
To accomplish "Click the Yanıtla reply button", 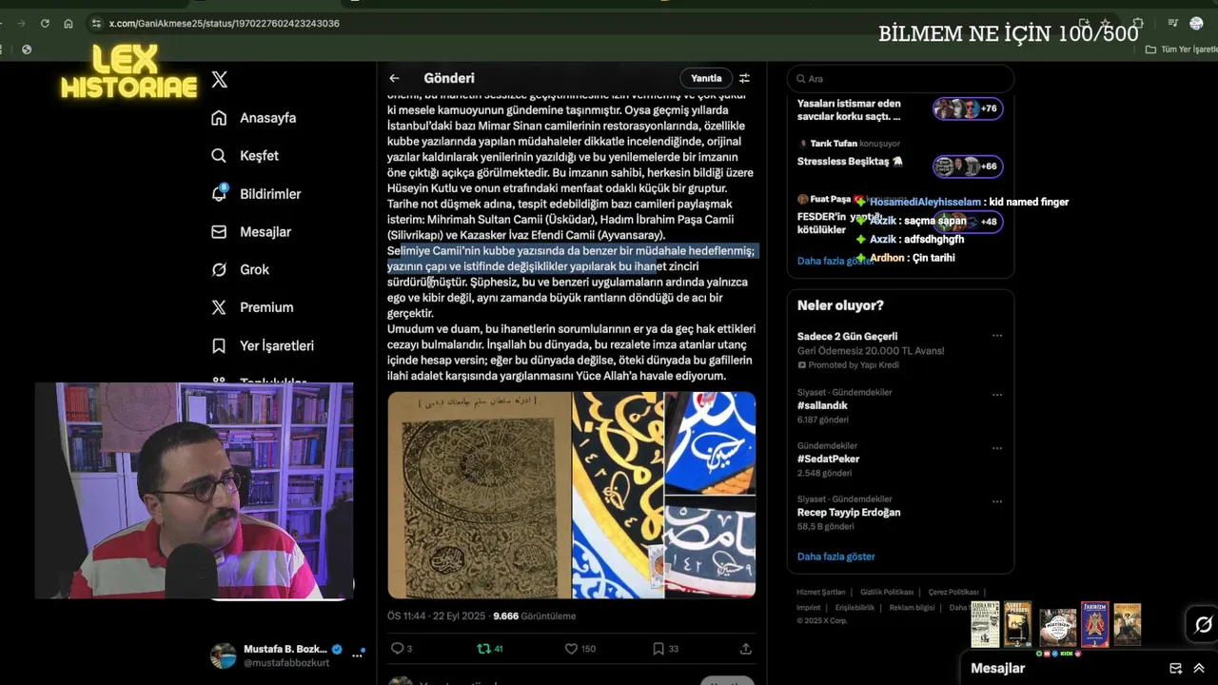I will point(706,78).
